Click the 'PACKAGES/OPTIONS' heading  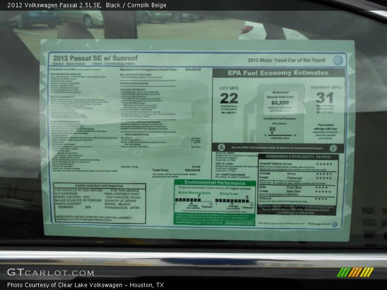137,135
